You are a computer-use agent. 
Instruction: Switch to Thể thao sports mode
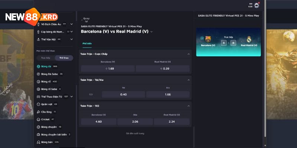pos(64,58)
